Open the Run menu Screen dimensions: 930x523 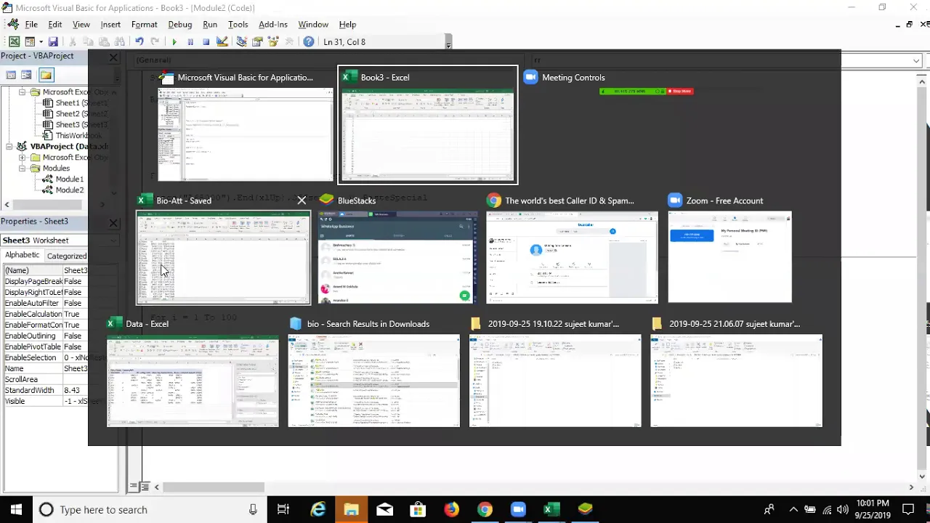point(210,25)
